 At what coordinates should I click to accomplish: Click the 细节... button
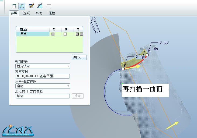pos(79,57)
